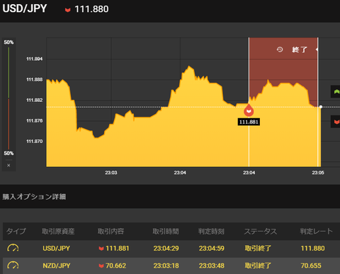Collapse the 終了 panel using the left arrow
Image resolution: width=340 pixels, height=274 pixels.
pos(317,50)
